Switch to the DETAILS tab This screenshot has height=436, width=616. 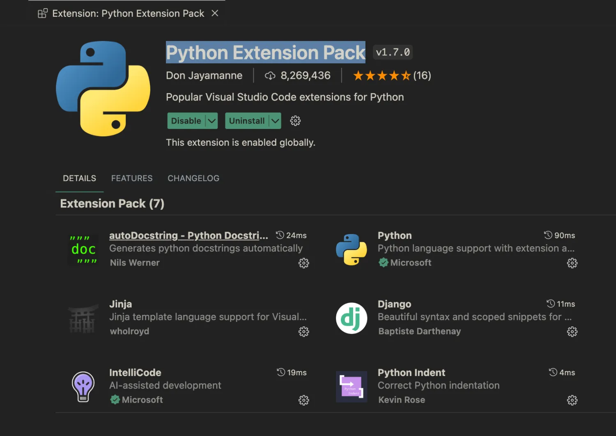pyautogui.click(x=79, y=178)
